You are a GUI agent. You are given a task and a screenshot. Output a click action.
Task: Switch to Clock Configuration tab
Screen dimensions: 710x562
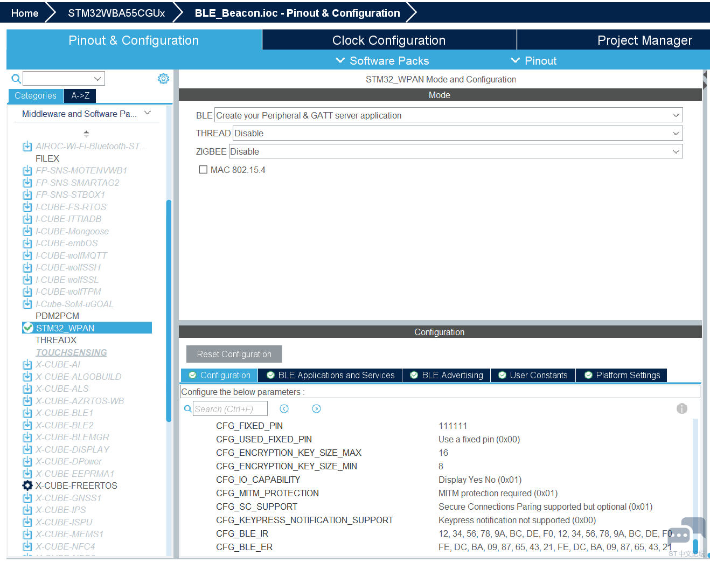coord(389,40)
